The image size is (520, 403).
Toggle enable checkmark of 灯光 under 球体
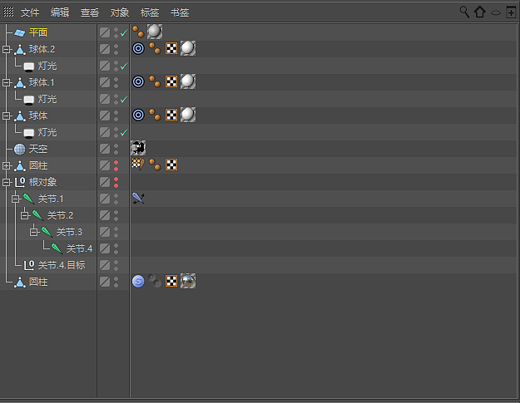[124, 132]
